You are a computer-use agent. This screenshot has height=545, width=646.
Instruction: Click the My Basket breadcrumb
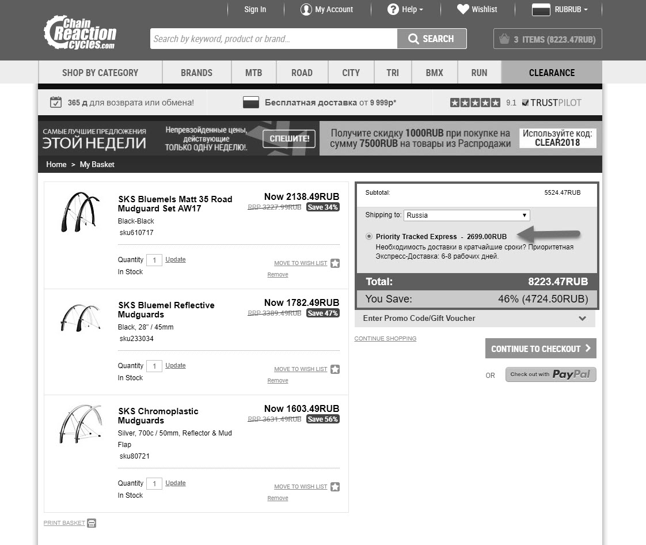[97, 165]
